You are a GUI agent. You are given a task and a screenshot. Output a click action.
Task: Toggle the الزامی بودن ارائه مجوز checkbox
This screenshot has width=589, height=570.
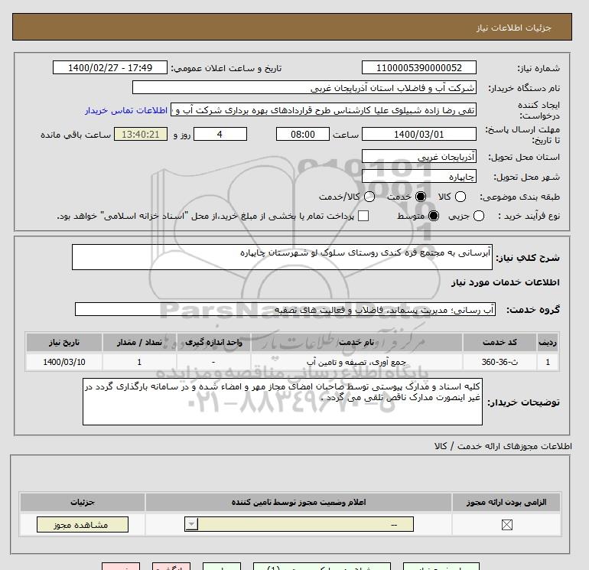(506, 525)
